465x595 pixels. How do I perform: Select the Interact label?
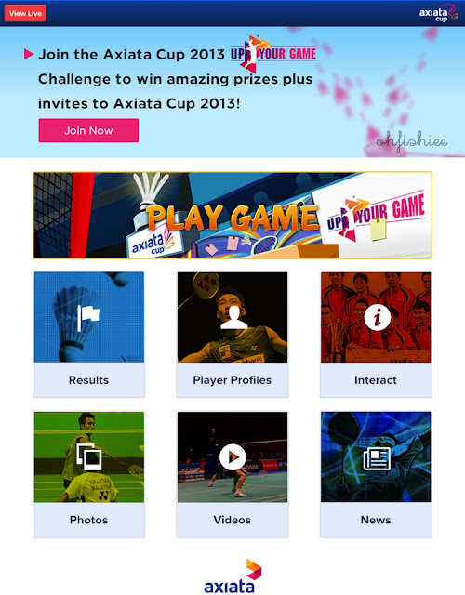click(376, 380)
